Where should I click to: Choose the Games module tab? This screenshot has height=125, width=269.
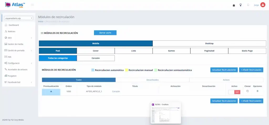coord(171,51)
